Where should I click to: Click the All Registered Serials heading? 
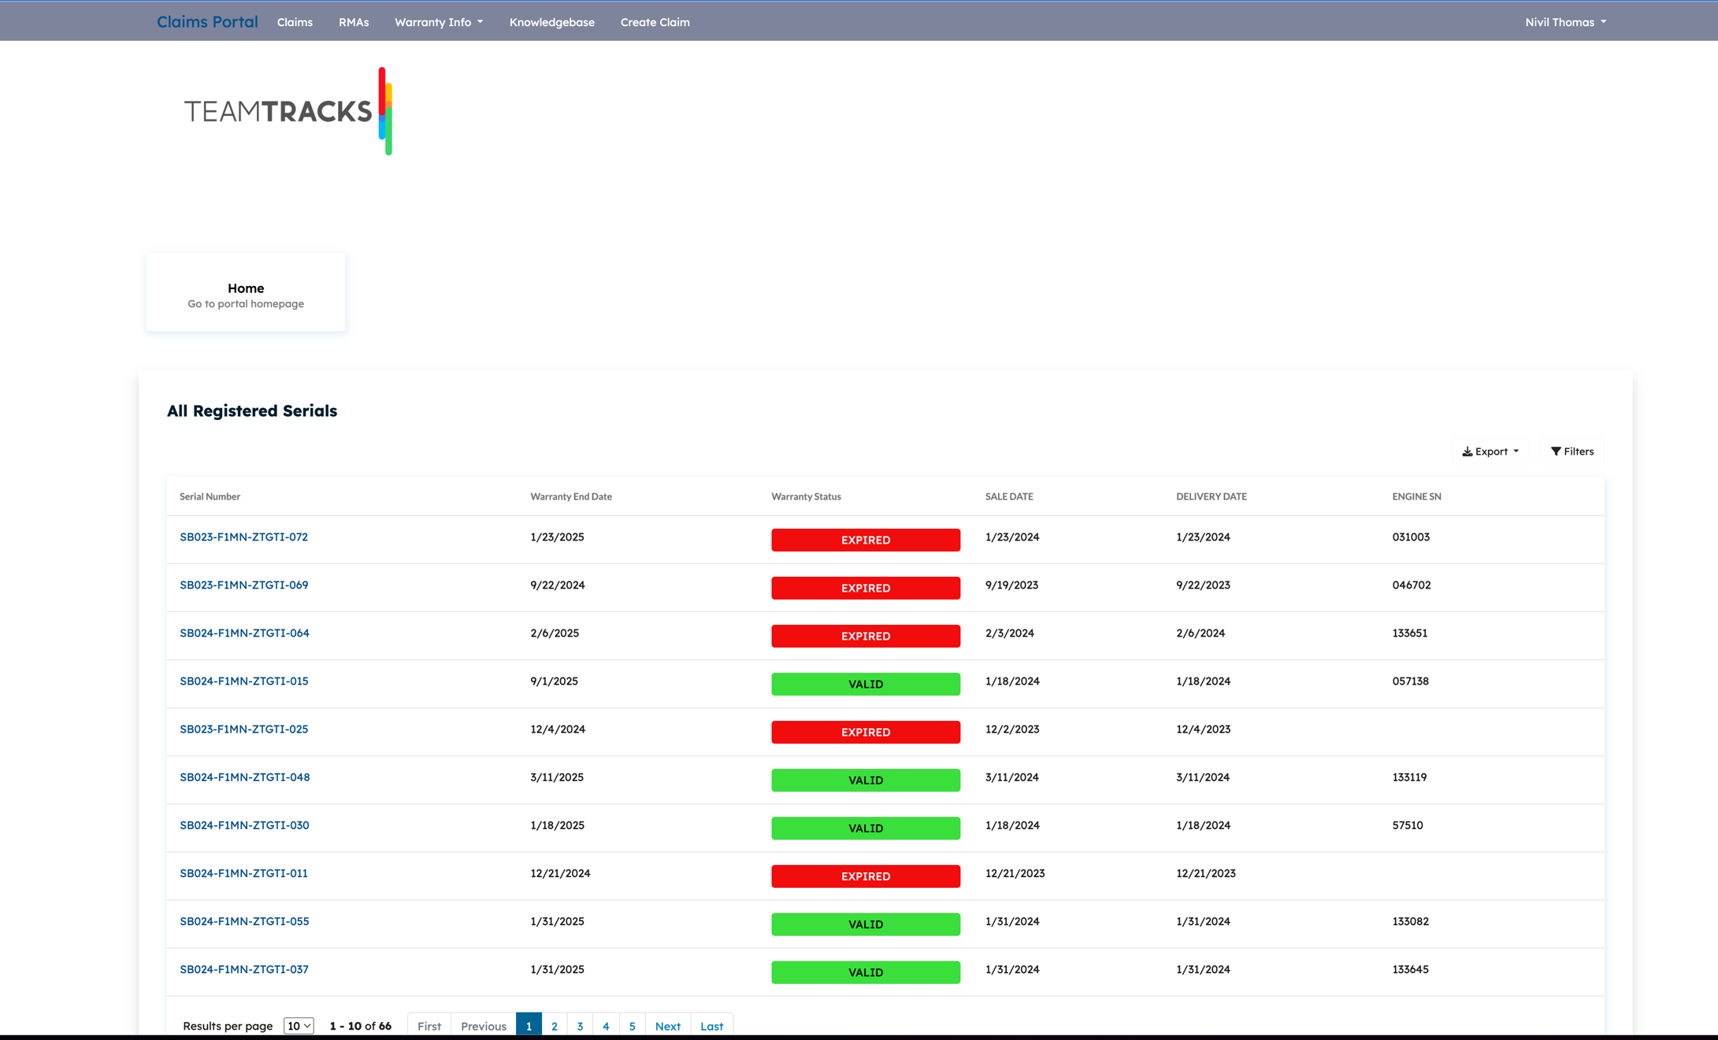pyautogui.click(x=252, y=411)
